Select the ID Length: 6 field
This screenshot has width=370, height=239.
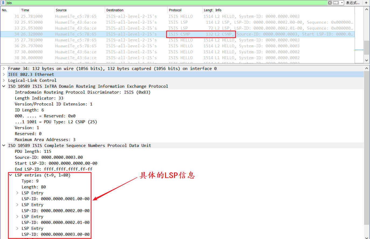[x=29, y=110]
